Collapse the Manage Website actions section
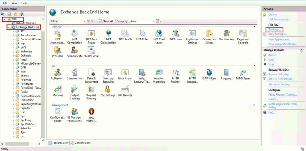The image size is (306, 151). tap(302, 50)
